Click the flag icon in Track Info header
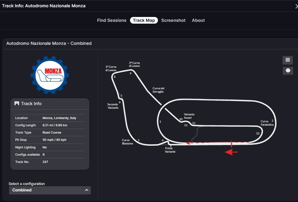Viewport: 298px width, 202px height. click(17, 103)
